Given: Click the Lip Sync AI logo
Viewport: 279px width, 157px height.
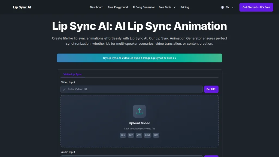Looking at the screenshot, I should click(x=22, y=7).
